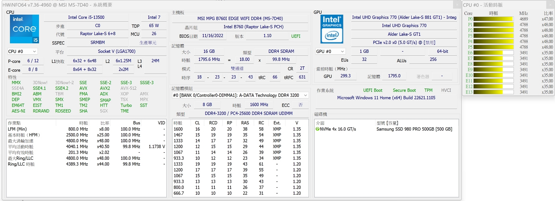
Task: Select the SSPEC value SRMBM
Action: point(97,43)
